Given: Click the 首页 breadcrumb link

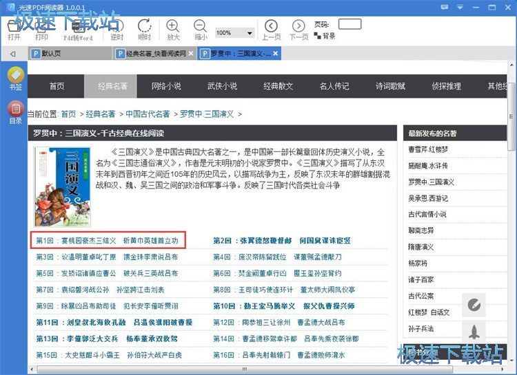Looking at the screenshot, I should (68, 114).
